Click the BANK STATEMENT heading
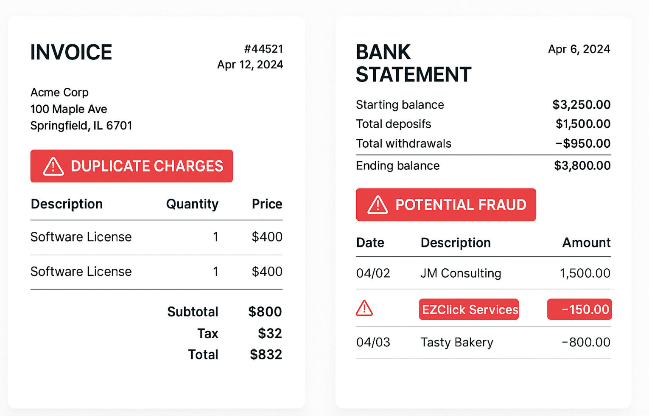The width and height of the screenshot is (649, 416). [x=414, y=63]
